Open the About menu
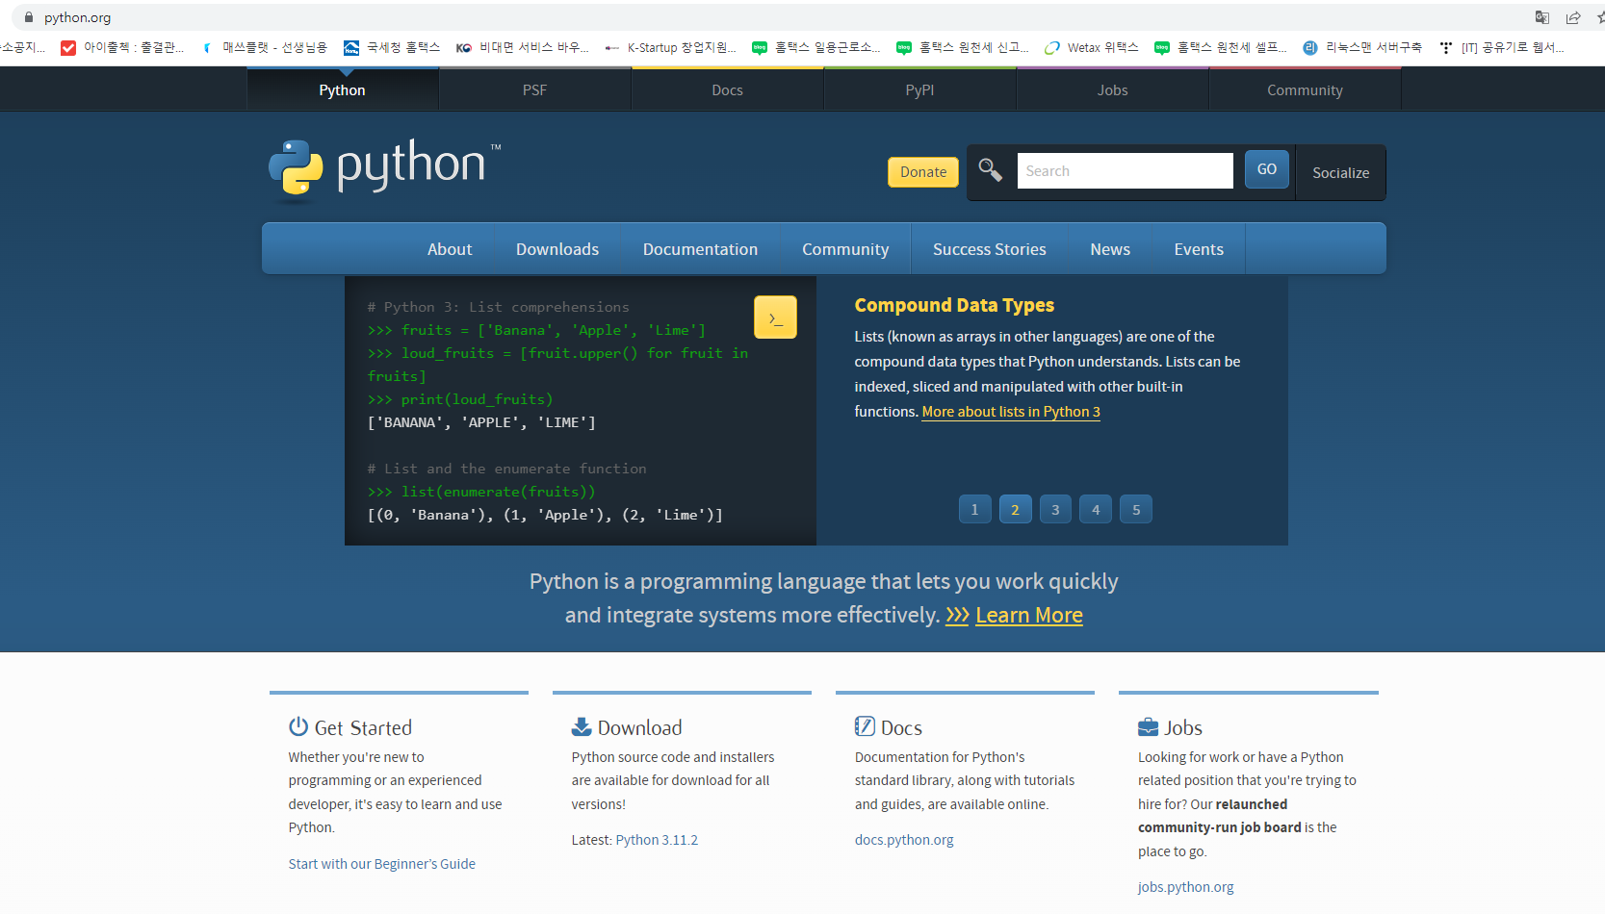Image resolution: width=1605 pixels, height=914 pixels. pyautogui.click(x=450, y=249)
